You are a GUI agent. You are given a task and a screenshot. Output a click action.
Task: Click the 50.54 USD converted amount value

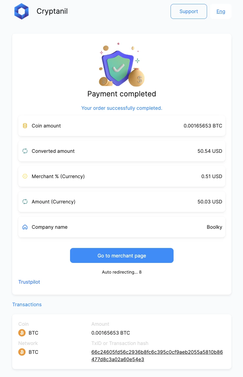[210, 151]
